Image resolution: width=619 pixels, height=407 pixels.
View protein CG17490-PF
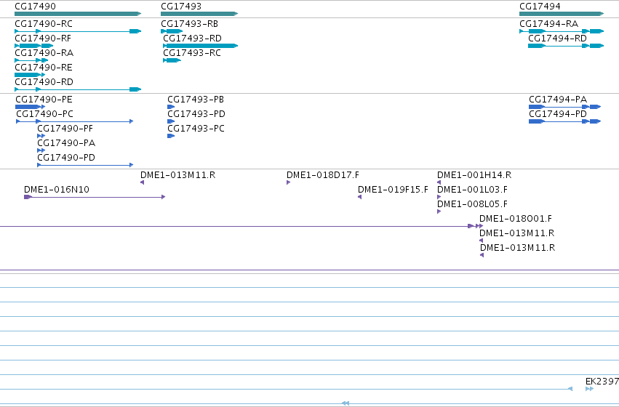pos(41,136)
